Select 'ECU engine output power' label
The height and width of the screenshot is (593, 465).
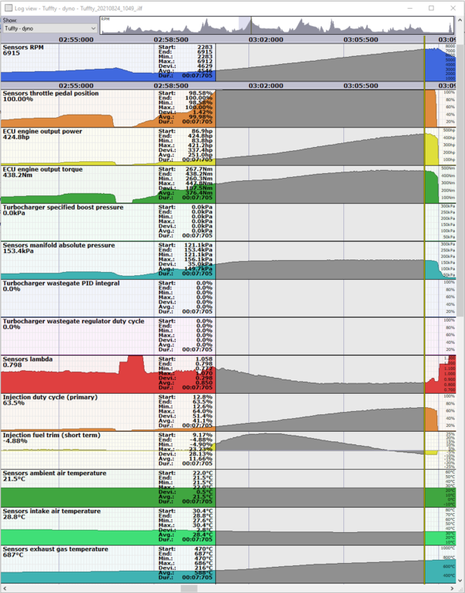click(x=43, y=131)
